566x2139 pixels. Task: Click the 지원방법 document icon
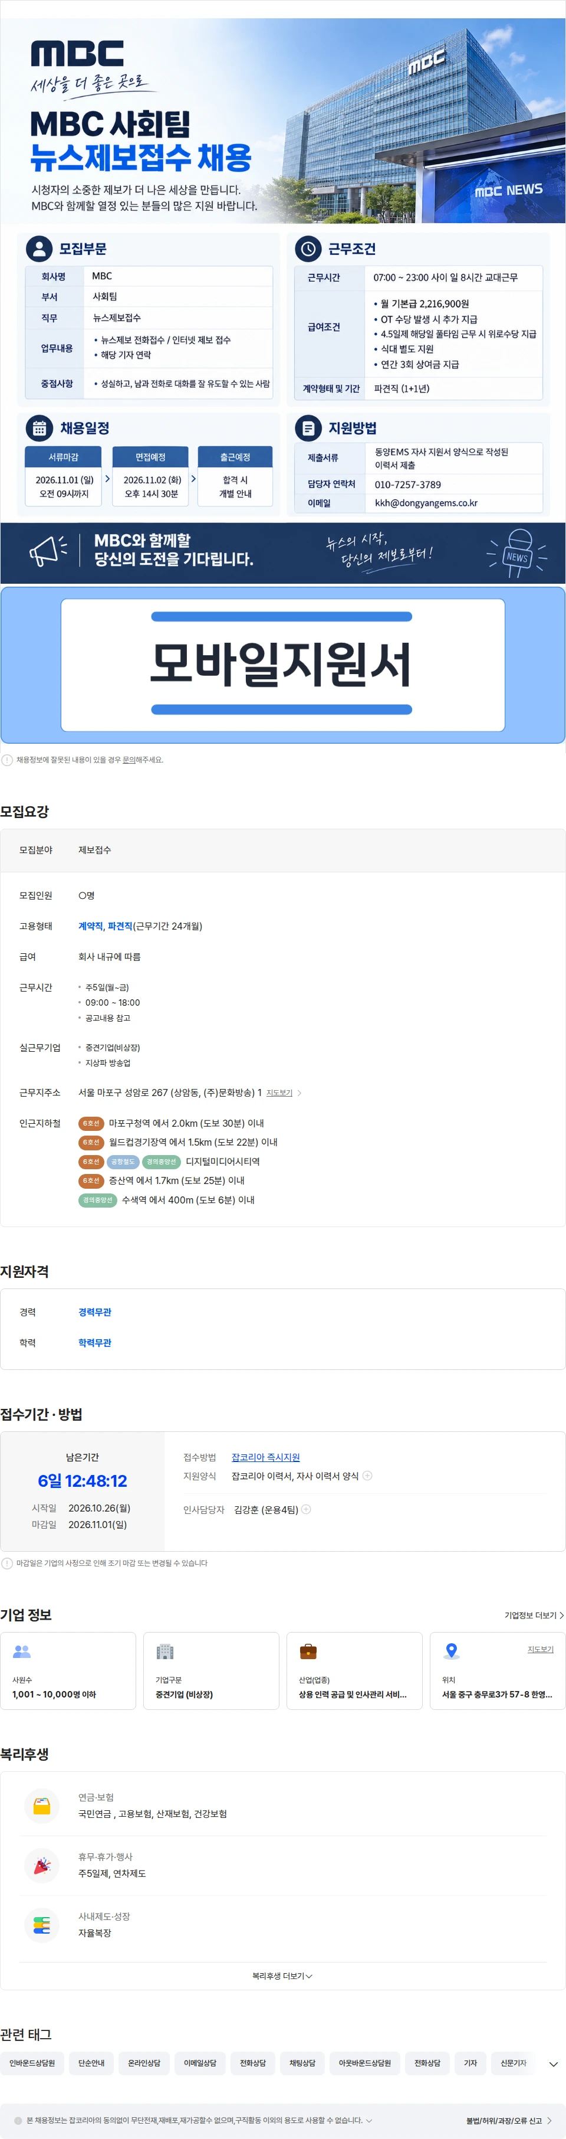click(x=308, y=429)
